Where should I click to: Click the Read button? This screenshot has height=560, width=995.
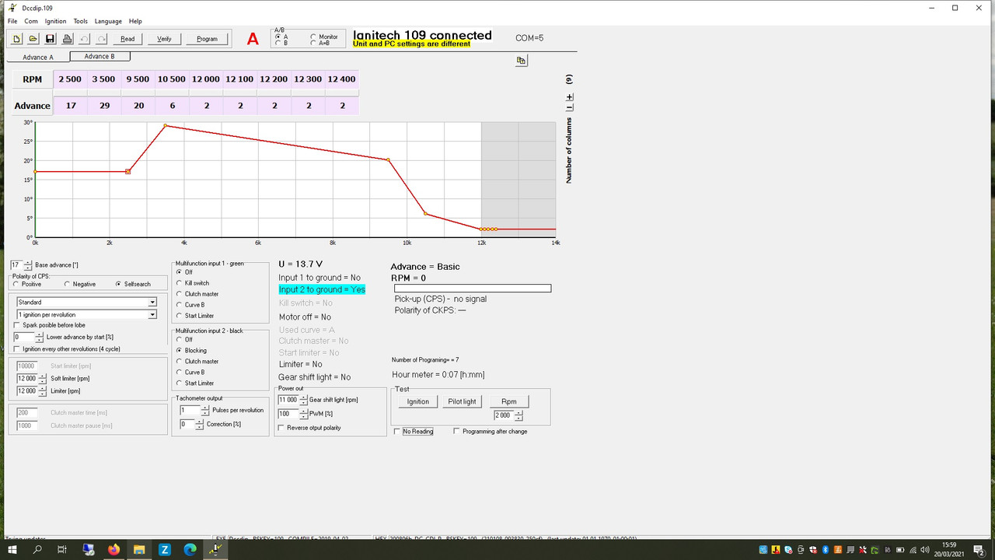click(x=127, y=39)
